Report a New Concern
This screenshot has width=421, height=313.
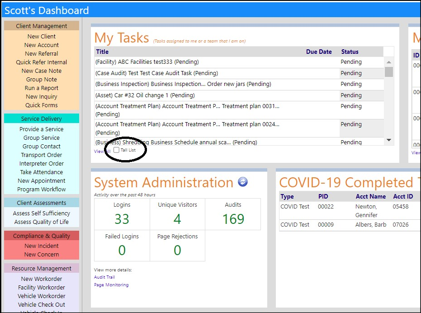click(42, 254)
